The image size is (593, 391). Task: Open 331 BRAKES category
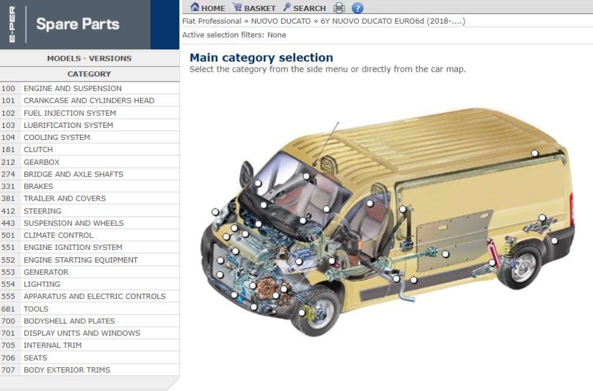point(90,186)
